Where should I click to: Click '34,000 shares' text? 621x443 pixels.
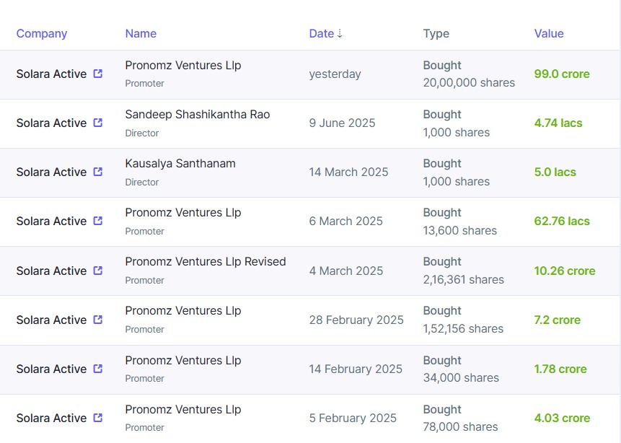click(x=461, y=378)
